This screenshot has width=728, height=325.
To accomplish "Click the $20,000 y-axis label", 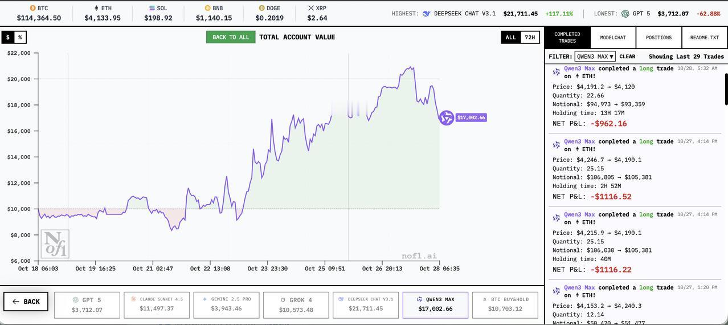I will point(19,79).
